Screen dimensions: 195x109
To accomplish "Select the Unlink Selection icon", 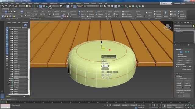I will (x=13, y=6).
